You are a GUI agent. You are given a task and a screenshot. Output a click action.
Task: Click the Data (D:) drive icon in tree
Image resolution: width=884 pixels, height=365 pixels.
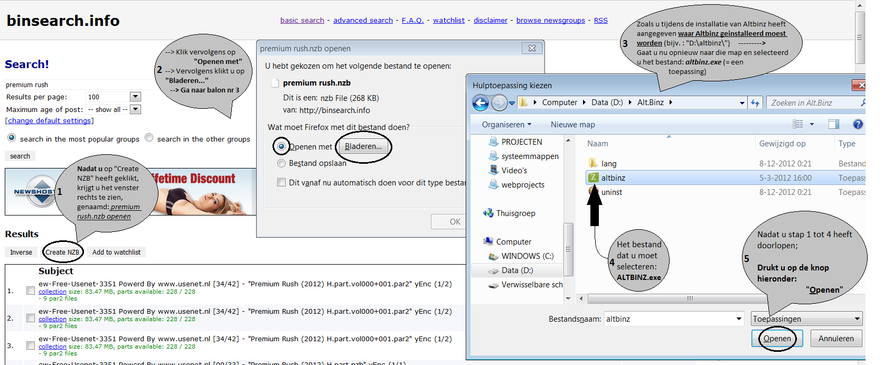(x=494, y=270)
